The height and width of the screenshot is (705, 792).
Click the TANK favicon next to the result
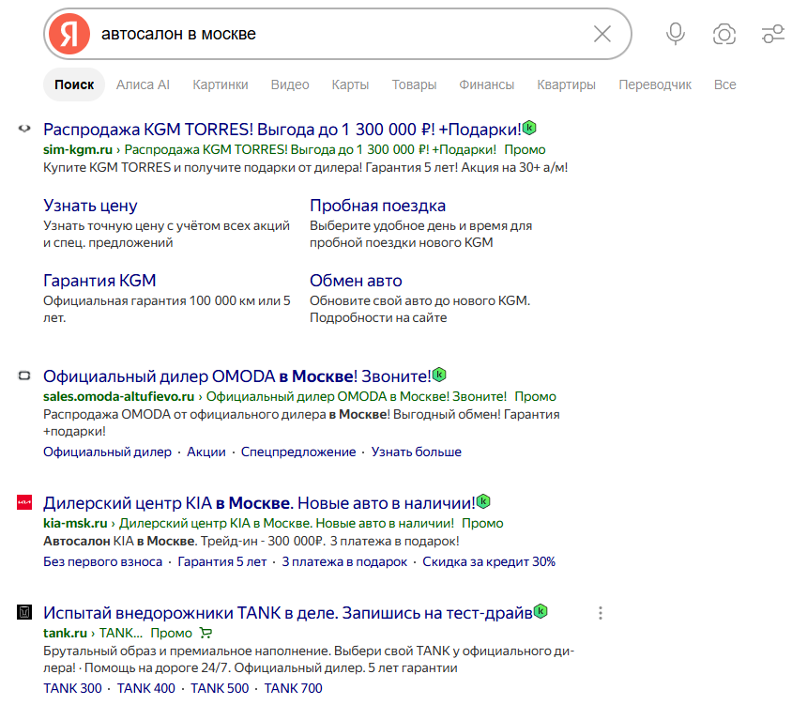[24, 612]
